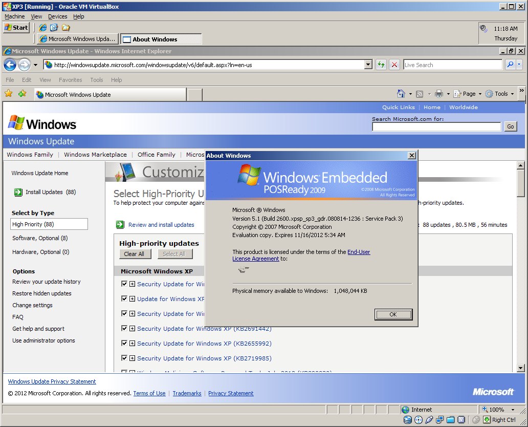The width and height of the screenshot is (528, 427).
Task: Click OK in About Windows dialog
Action: pyautogui.click(x=393, y=314)
